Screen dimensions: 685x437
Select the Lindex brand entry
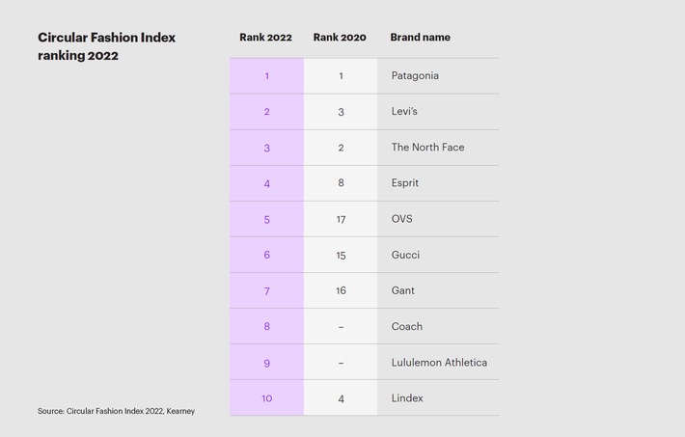tap(407, 398)
